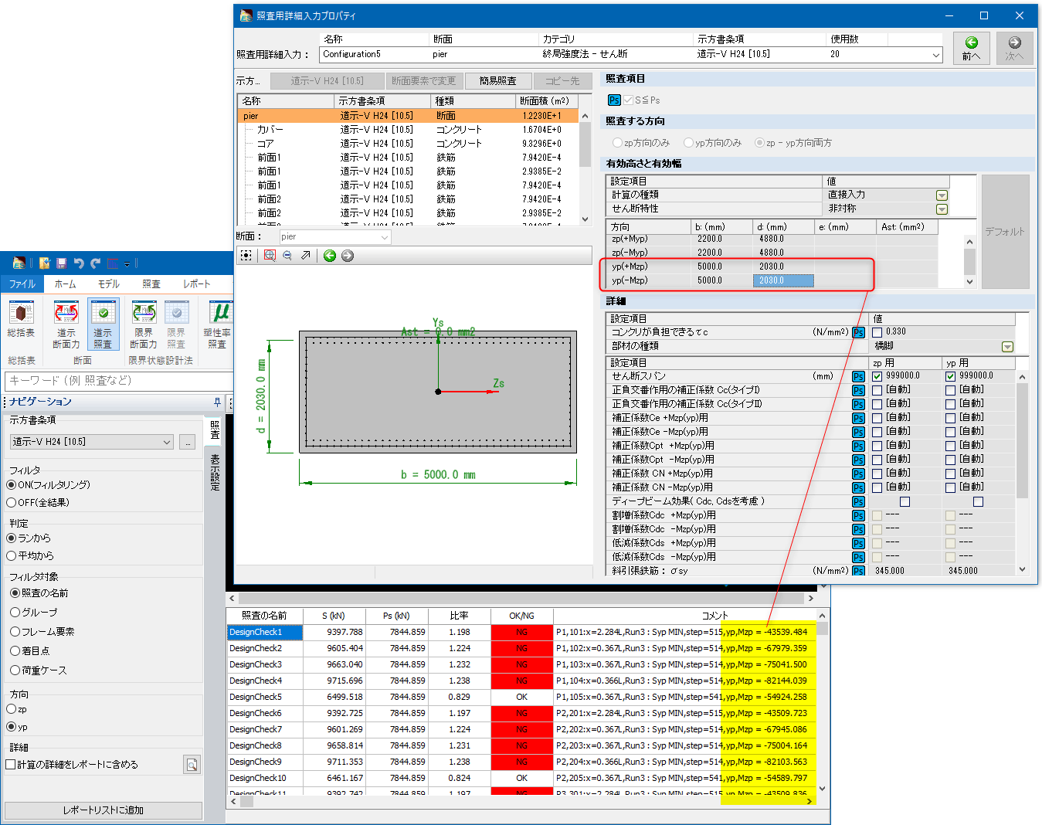Open the 示方書条項 道示-V H24 dropdown
Viewport: 1042px width, 825px height.
pyautogui.click(x=167, y=442)
